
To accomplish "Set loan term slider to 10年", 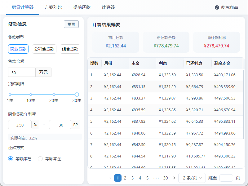I will point(31,95).
